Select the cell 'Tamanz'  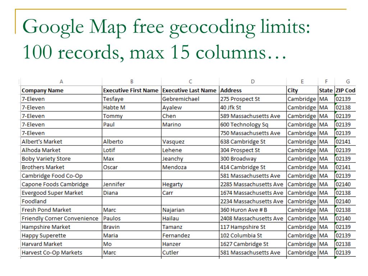pos(190,227)
